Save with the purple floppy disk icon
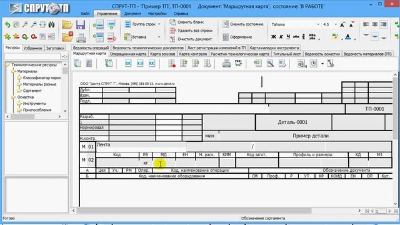This screenshot has height=225, width=400. click(x=81, y=25)
